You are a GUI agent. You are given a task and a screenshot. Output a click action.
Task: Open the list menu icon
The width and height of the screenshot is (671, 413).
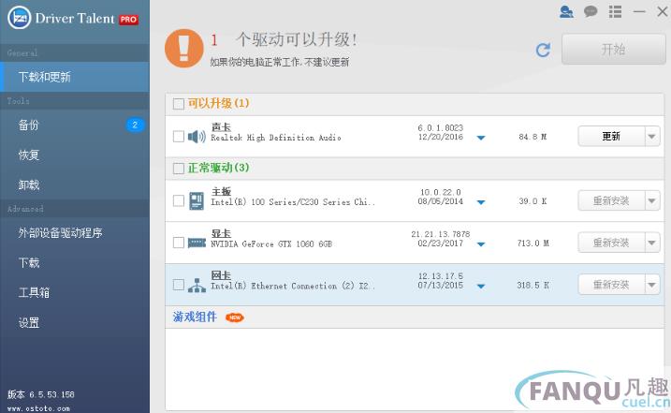(615, 11)
